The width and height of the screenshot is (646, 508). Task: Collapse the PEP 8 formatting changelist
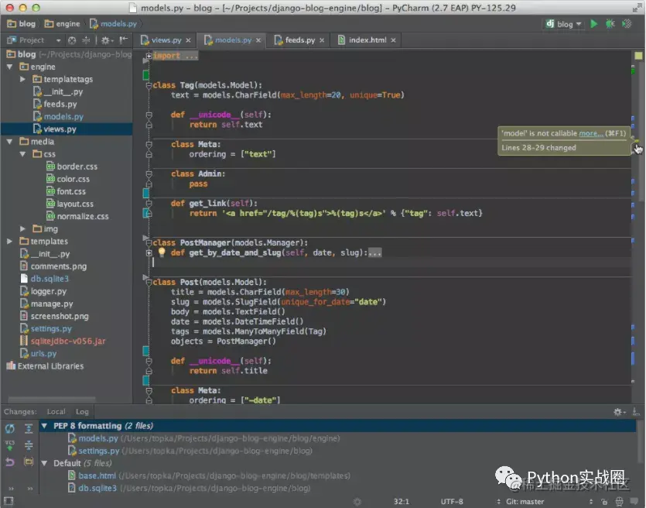click(x=44, y=426)
